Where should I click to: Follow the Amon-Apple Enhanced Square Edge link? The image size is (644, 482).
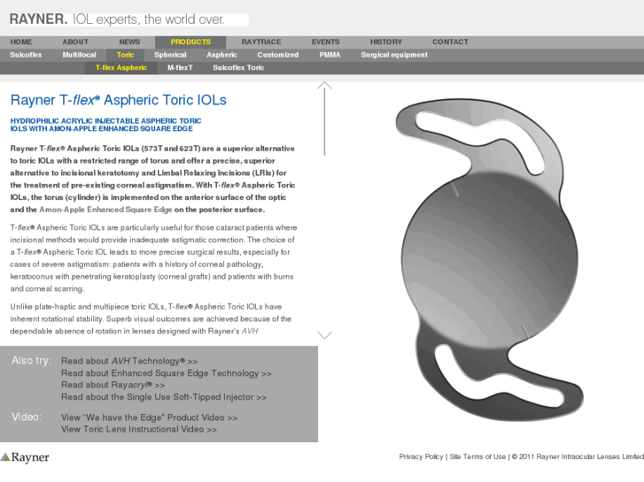[105, 210]
